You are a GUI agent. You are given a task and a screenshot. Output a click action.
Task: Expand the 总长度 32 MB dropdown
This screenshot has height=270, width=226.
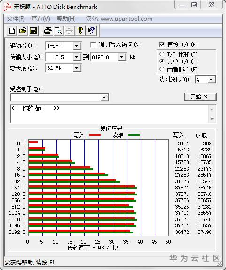point(76,68)
